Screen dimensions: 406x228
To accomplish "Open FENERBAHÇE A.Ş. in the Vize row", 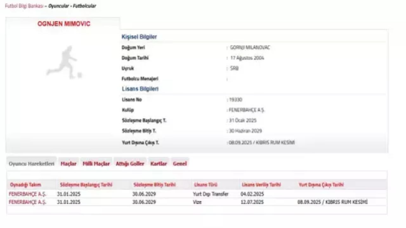I will pyautogui.click(x=28, y=202).
